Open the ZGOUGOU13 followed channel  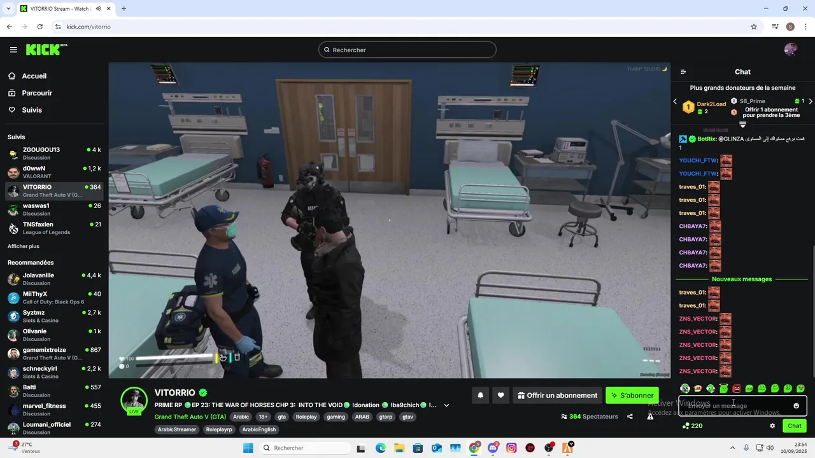[54, 153]
